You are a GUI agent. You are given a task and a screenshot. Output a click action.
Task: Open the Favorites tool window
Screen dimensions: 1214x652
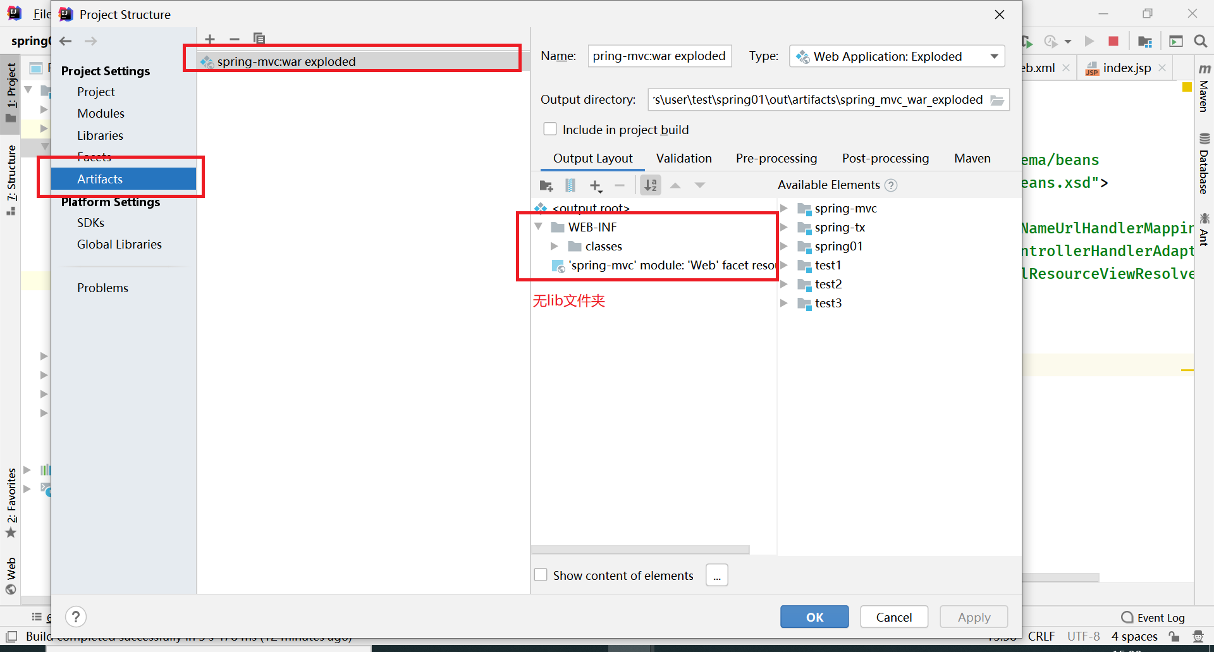tap(11, 503)
